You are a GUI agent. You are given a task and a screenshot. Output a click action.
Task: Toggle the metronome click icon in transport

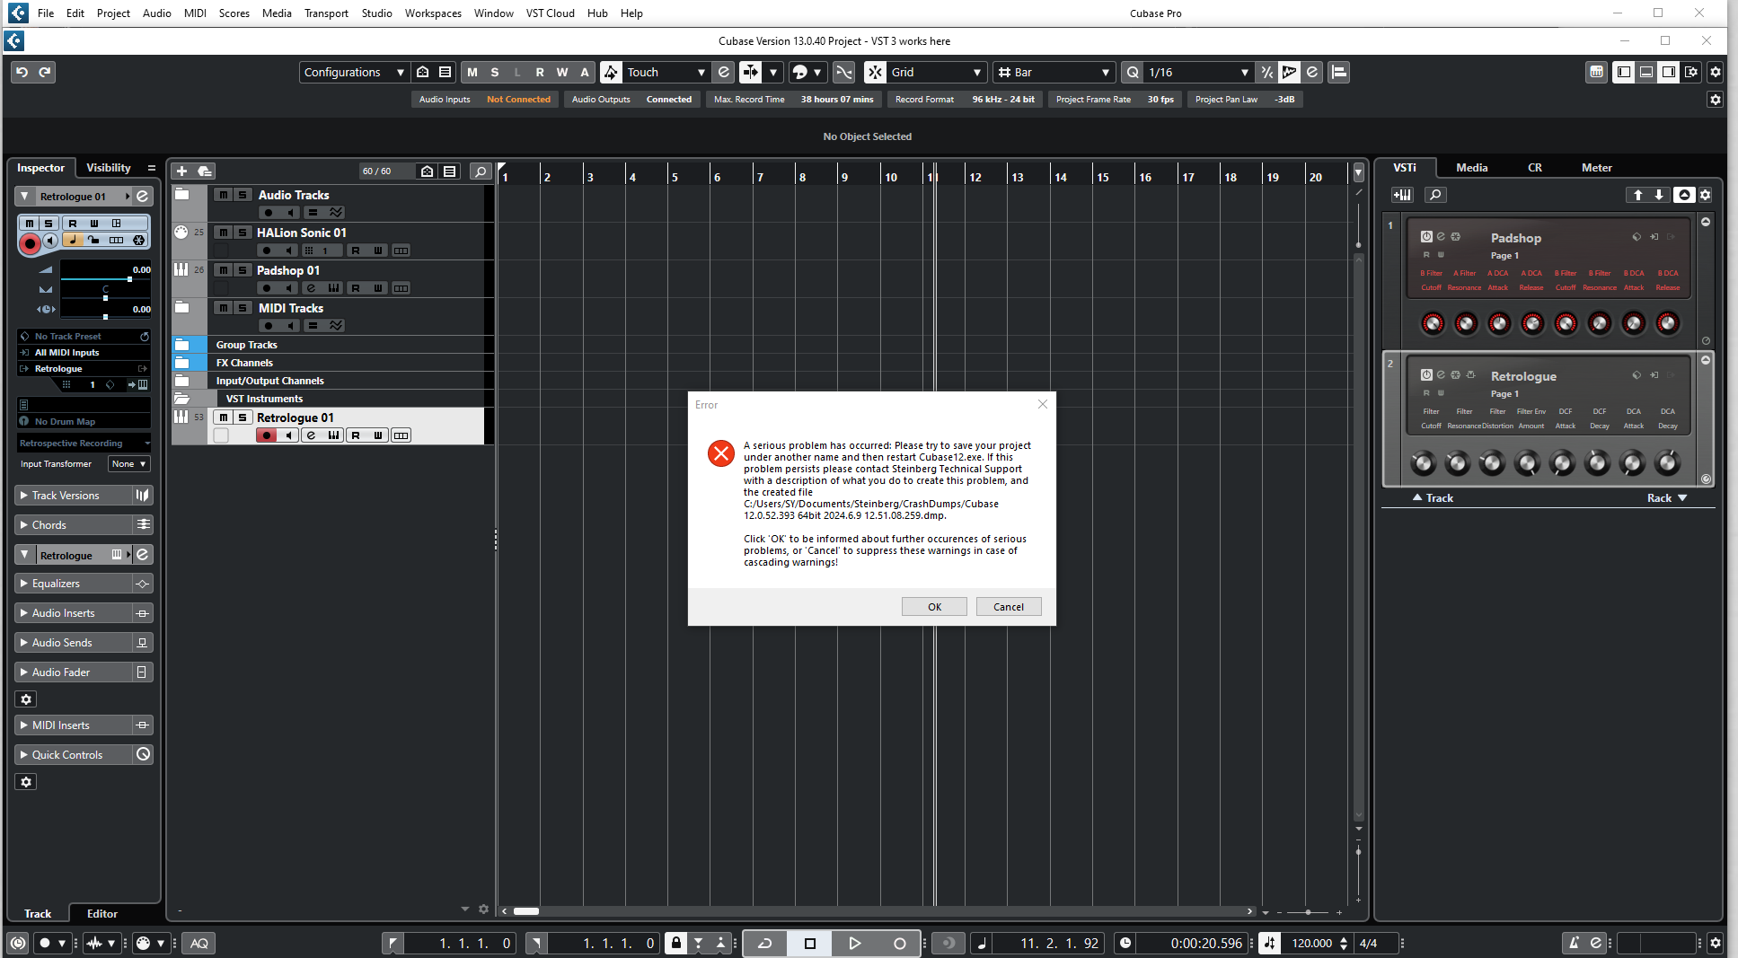pos(1574,943)
